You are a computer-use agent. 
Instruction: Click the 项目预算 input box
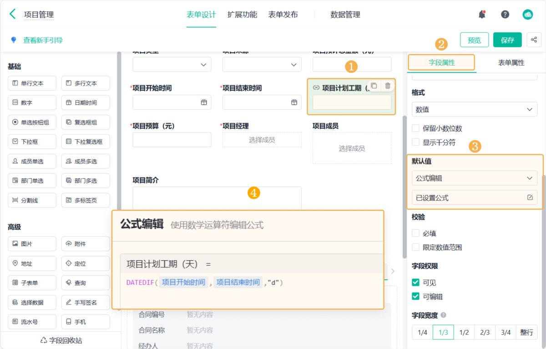172,140
